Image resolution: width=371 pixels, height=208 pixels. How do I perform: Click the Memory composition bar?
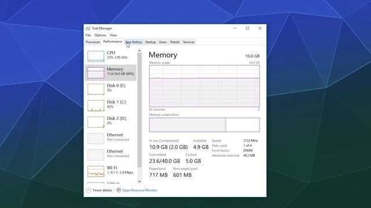point(204,125)
